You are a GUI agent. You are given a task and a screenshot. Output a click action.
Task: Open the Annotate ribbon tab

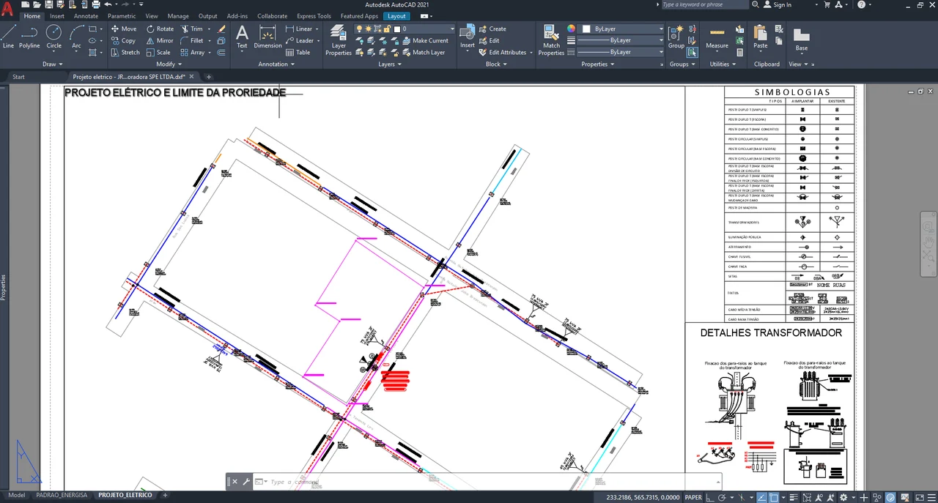[x=86, y=16]
